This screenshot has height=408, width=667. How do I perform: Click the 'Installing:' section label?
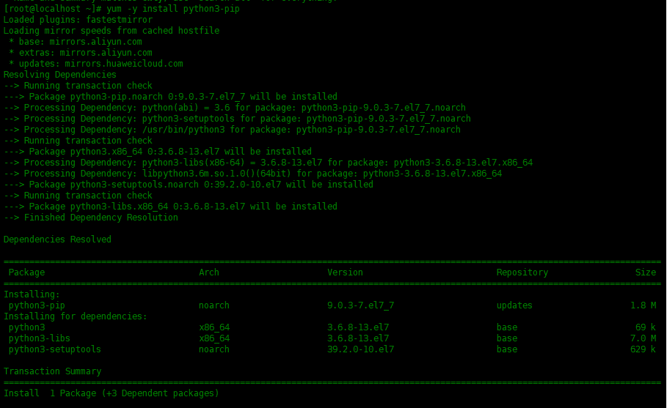coord(32,294)
